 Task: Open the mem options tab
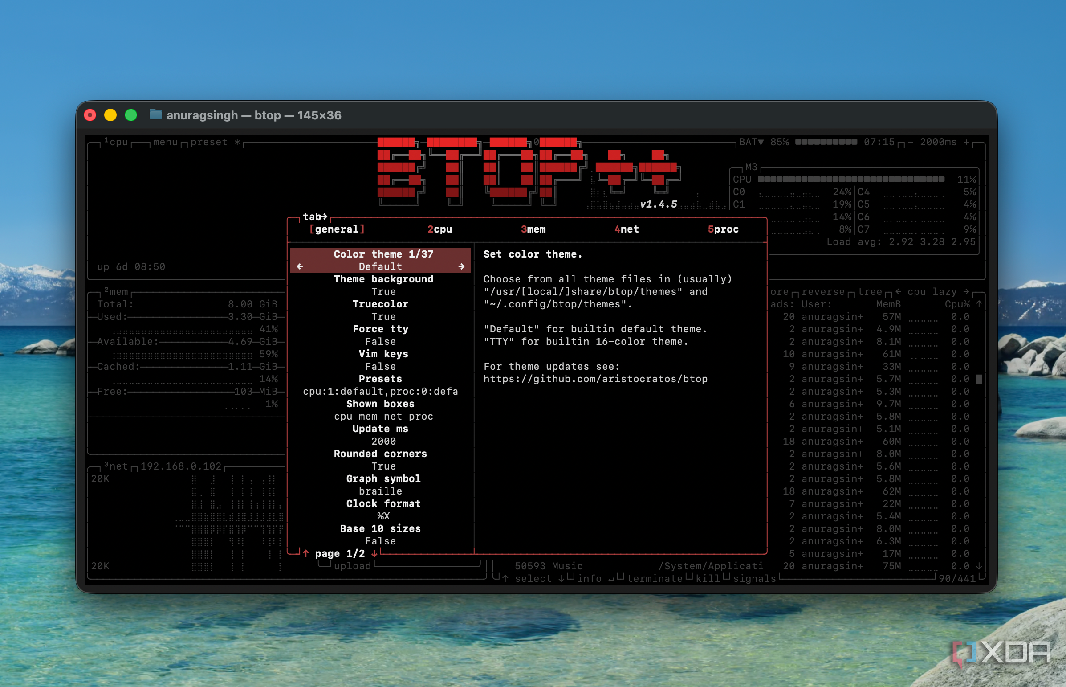(x=533, y=229)
